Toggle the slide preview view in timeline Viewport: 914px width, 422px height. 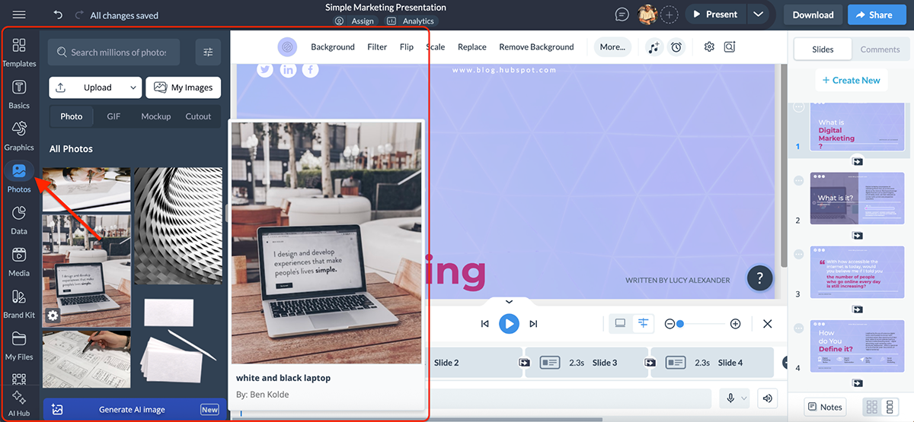coord(620,323)
